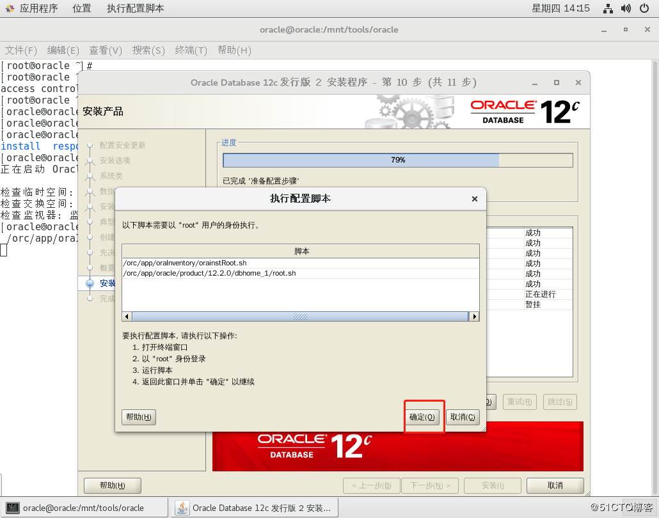Click the installer 取消 button
Viewport: 659px width, 518px height.
(555, 485)
